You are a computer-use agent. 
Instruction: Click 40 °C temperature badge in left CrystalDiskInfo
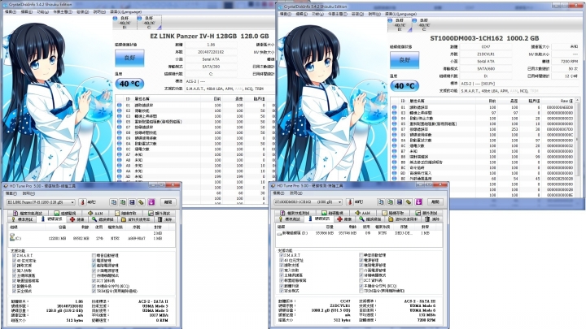point(129,84)
